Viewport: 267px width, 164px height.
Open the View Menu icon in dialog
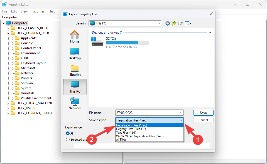coord(188,24)
